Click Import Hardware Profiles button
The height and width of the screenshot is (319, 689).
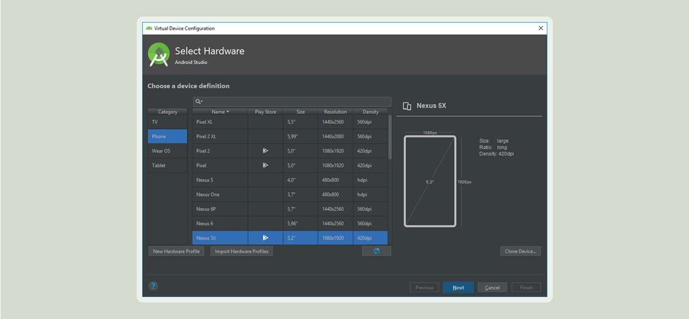click(x=241, y=251)
